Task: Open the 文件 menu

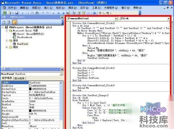Action: pyautogui.click(x=12, y=8)
